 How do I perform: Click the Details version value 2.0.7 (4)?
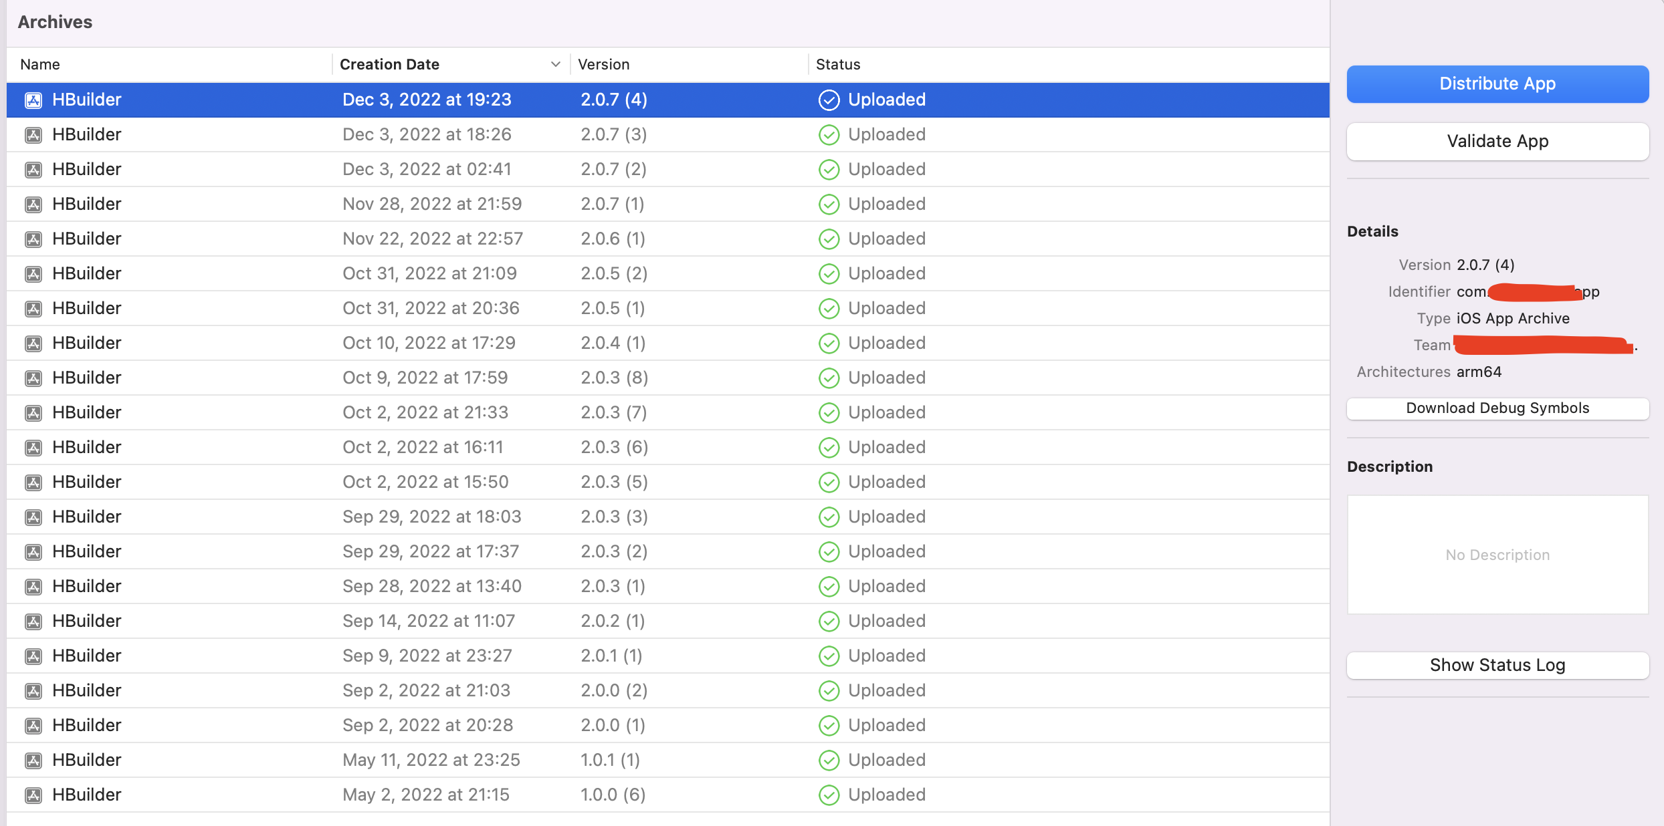(x=1485, y=265)
